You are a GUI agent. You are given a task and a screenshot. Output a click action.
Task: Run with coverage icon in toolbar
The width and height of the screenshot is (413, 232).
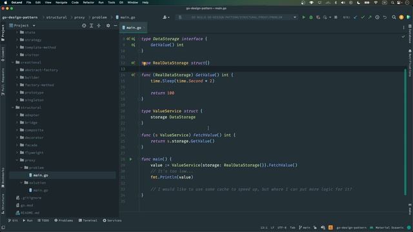tap(318, 17)
